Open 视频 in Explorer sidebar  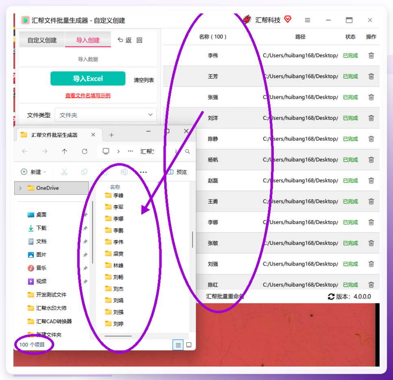pyautogui.click(x=41, y=281)
